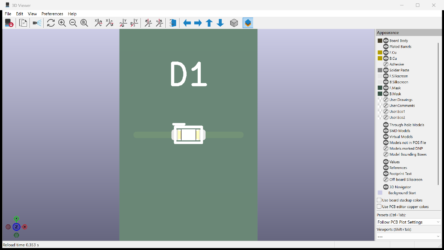Pan board left with blue arrow
This screenshot has width=444, height=250.
click(x=187, y=23)
